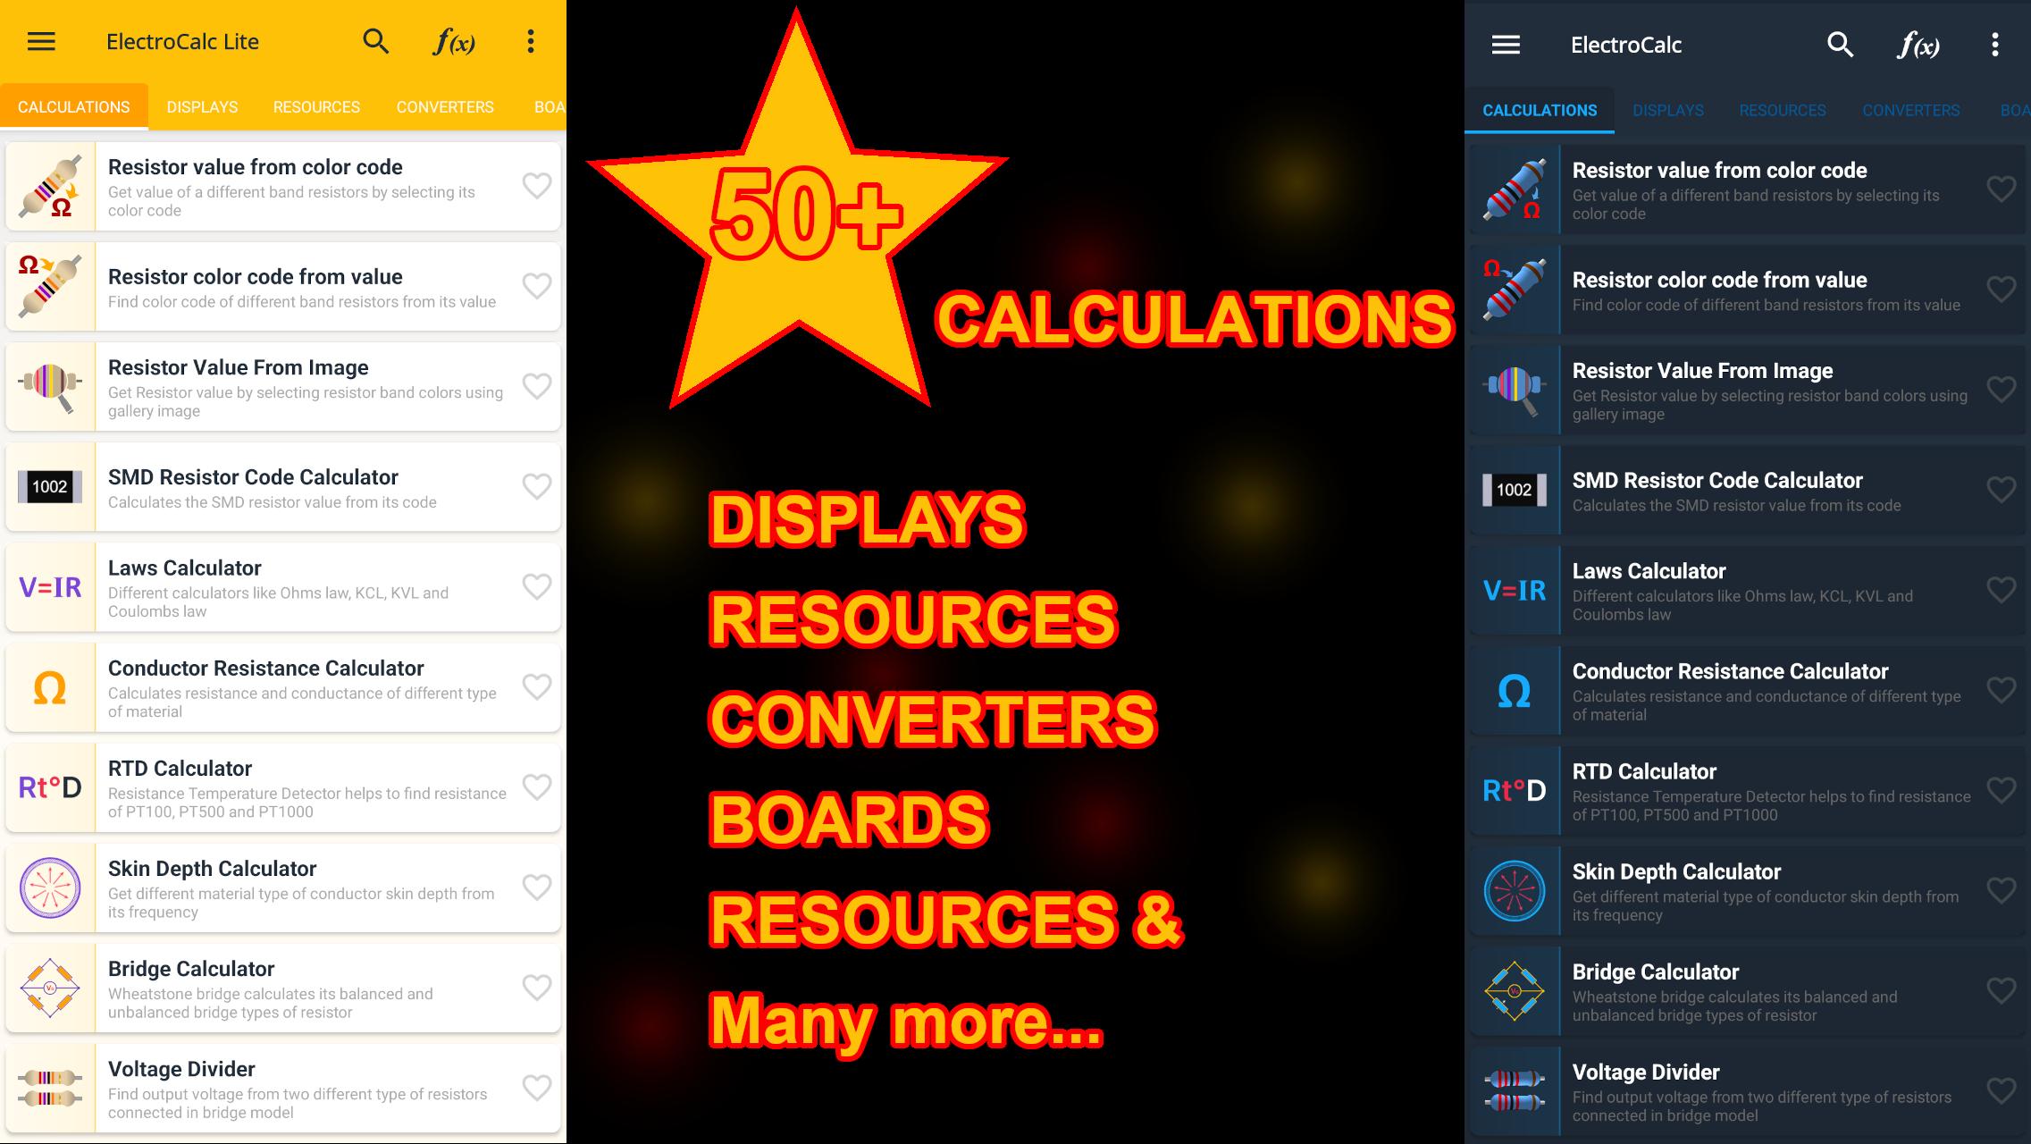
Task: Switch to RESOURCES tab in dark ElectroCalc
Action: [x=1783, y=111]
